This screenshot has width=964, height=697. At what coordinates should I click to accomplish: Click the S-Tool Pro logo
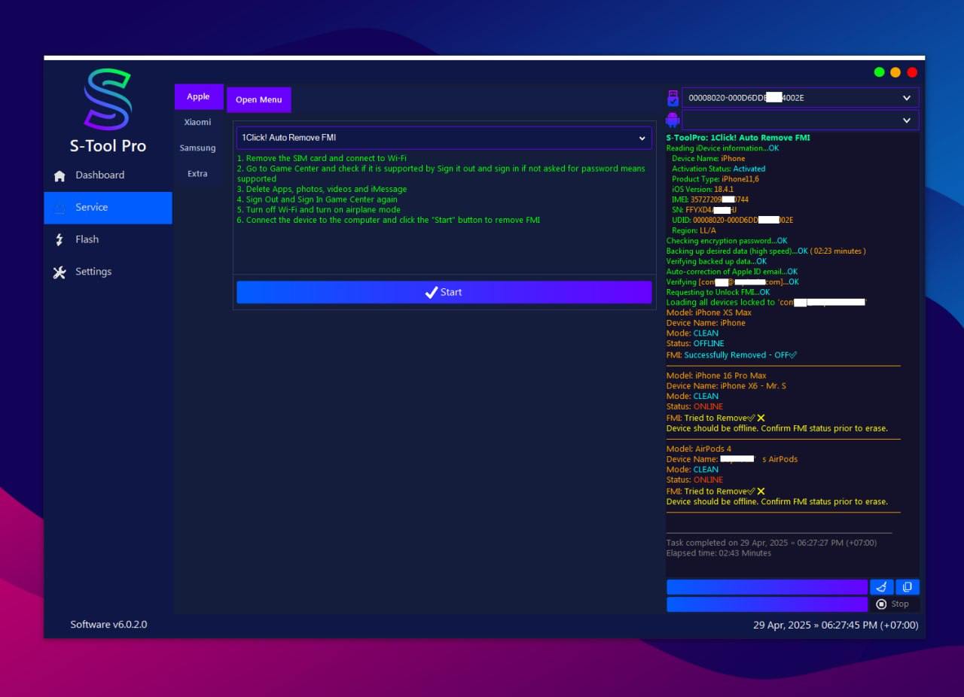click(108, 99)
